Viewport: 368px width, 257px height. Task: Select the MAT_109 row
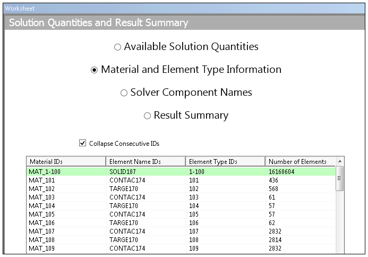click(181, 248)
